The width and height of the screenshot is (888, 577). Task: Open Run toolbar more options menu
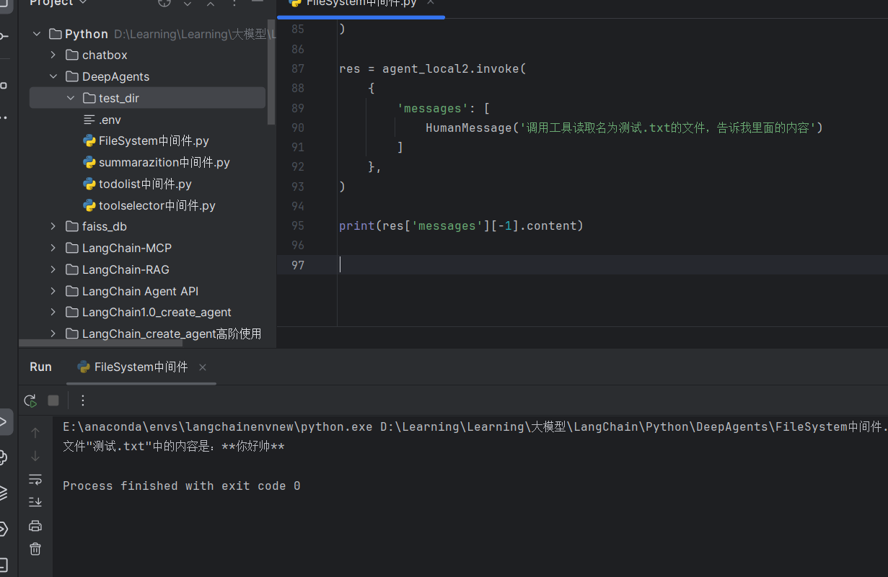point(83,401)
